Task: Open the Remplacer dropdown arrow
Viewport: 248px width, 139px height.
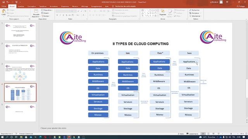Action: click(201, 13)
